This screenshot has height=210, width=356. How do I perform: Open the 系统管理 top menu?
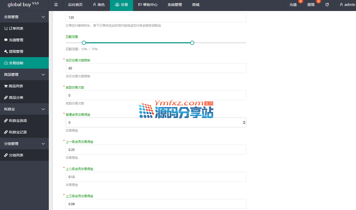(x=175, y=5)
